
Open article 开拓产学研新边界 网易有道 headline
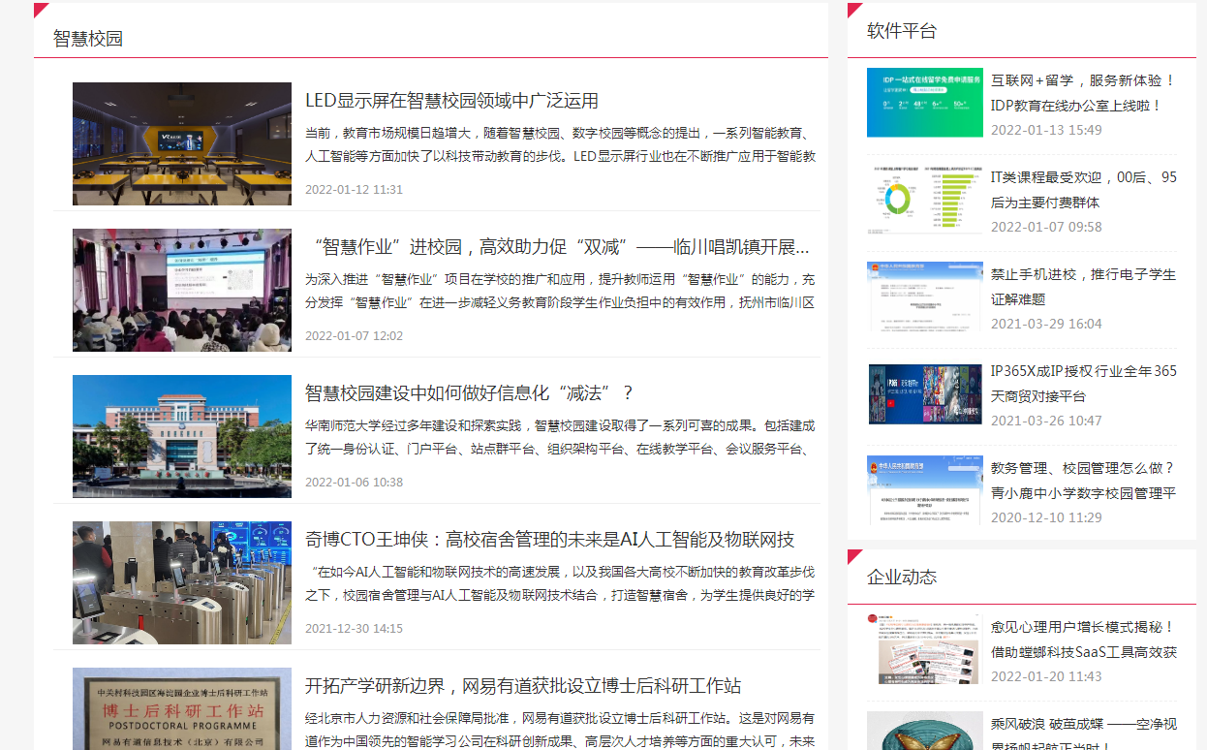(x=523, y=685)
